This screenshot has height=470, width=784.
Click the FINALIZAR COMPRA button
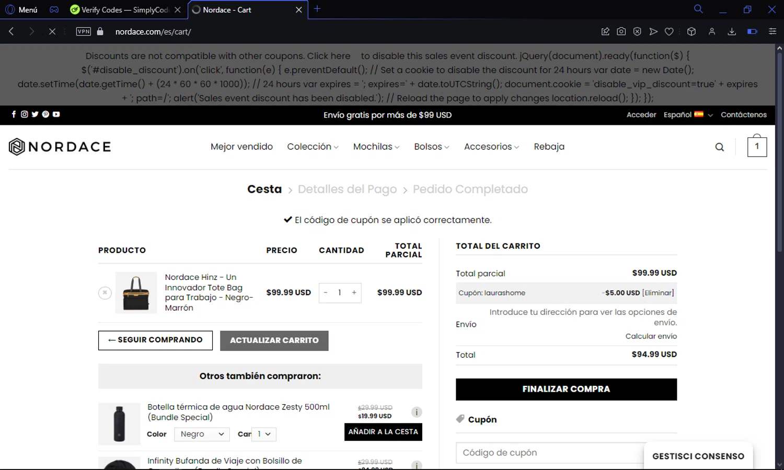pos(566,390)
